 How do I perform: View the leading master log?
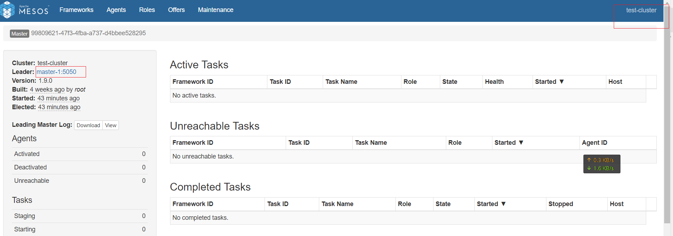click(111, 125)
